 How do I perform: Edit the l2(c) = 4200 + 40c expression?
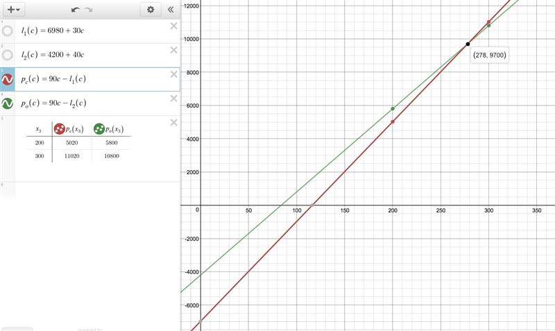[53, 55]
